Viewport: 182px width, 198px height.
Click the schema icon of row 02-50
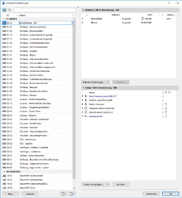pos(4,115)
